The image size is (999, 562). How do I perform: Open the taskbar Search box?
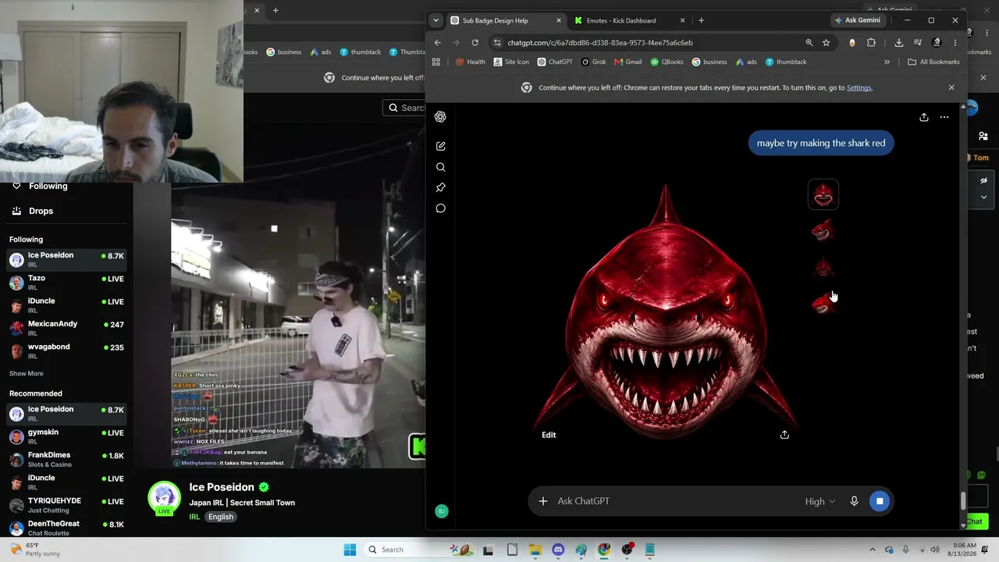420,550
